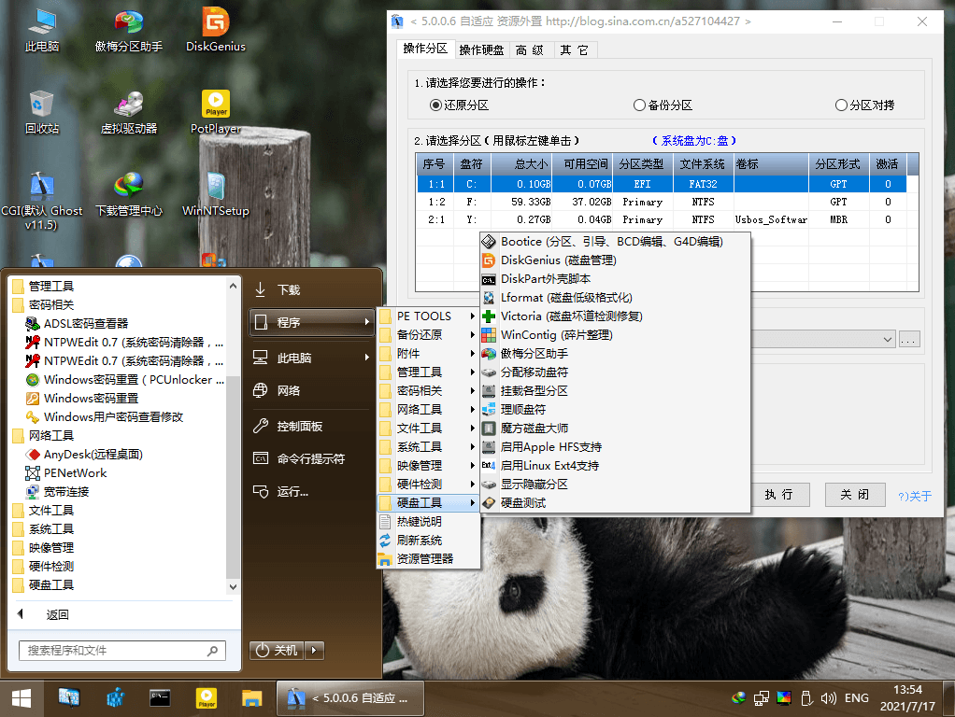Image resolution: width=955 pixels, height=717 pixels.
Task: Expand 附件 folder submenu
Action: pyautogui.click(x=428, y=354)
